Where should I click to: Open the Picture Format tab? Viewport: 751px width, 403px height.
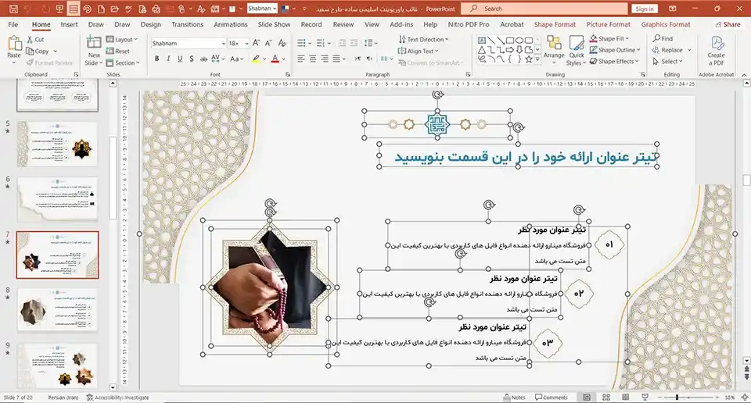[x=609, y=24]
